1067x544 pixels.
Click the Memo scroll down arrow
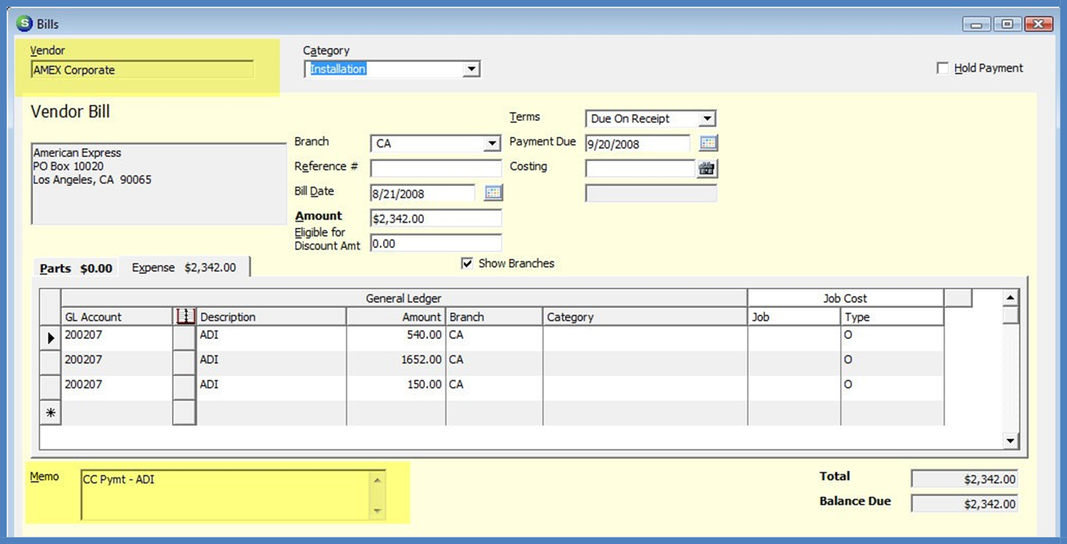click(377, 511)
